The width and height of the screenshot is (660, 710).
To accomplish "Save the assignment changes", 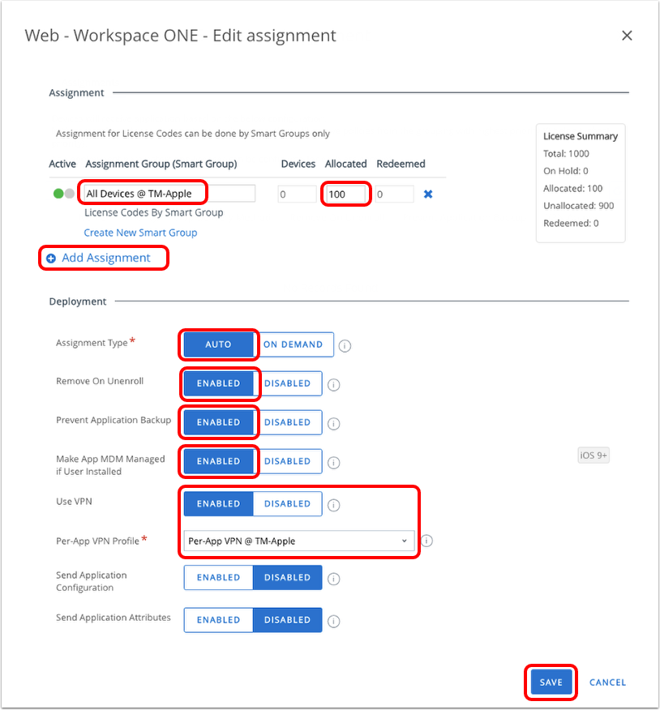I will [551, 682].
